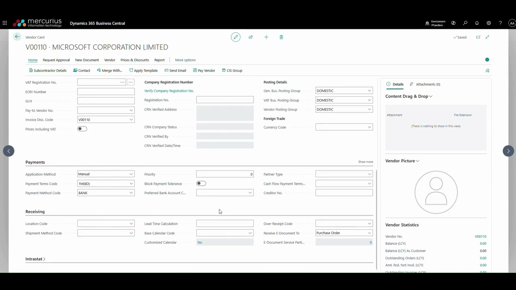Click the Vendor Picture placeholder
Screen dimensions: 516x290
tap(436, 192)
